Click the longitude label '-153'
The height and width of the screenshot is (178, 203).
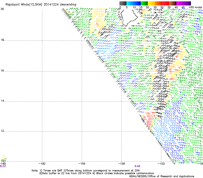[161, 164]
